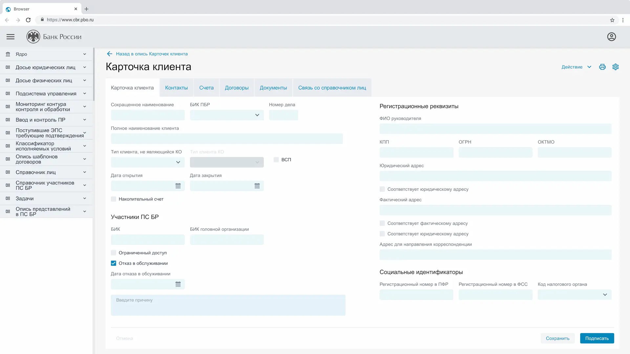Bookmark the page with the star icon

(x=612, y=20)
